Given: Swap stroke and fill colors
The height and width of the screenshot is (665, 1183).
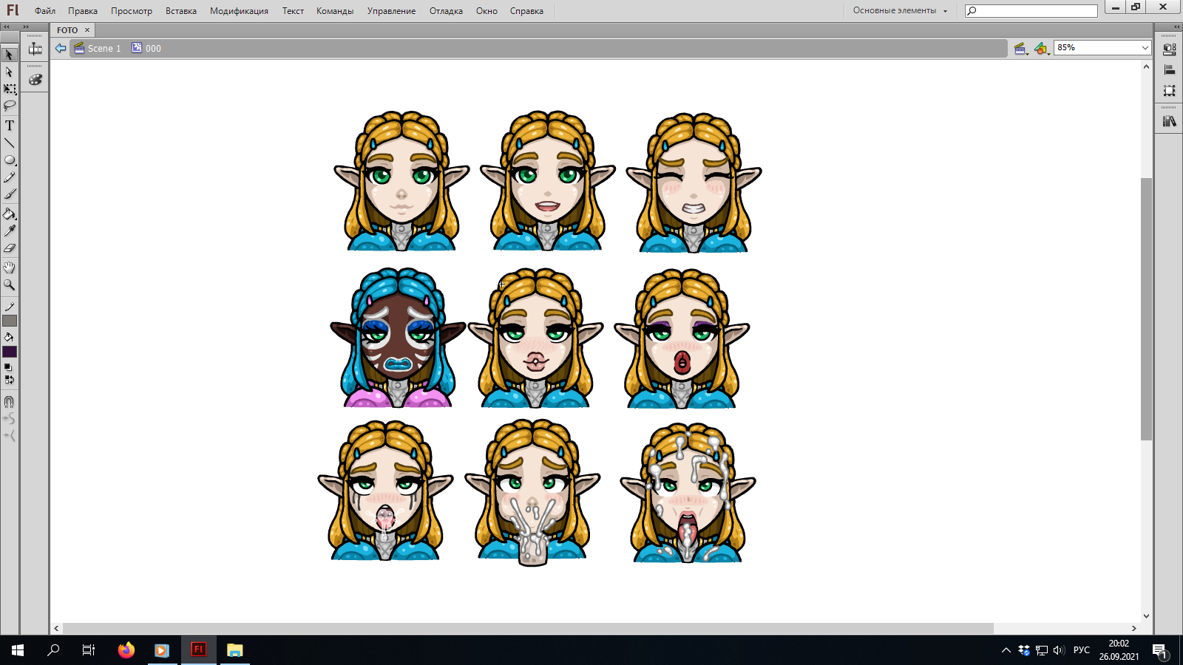Looking at the screenshot, I should point(9,380).
